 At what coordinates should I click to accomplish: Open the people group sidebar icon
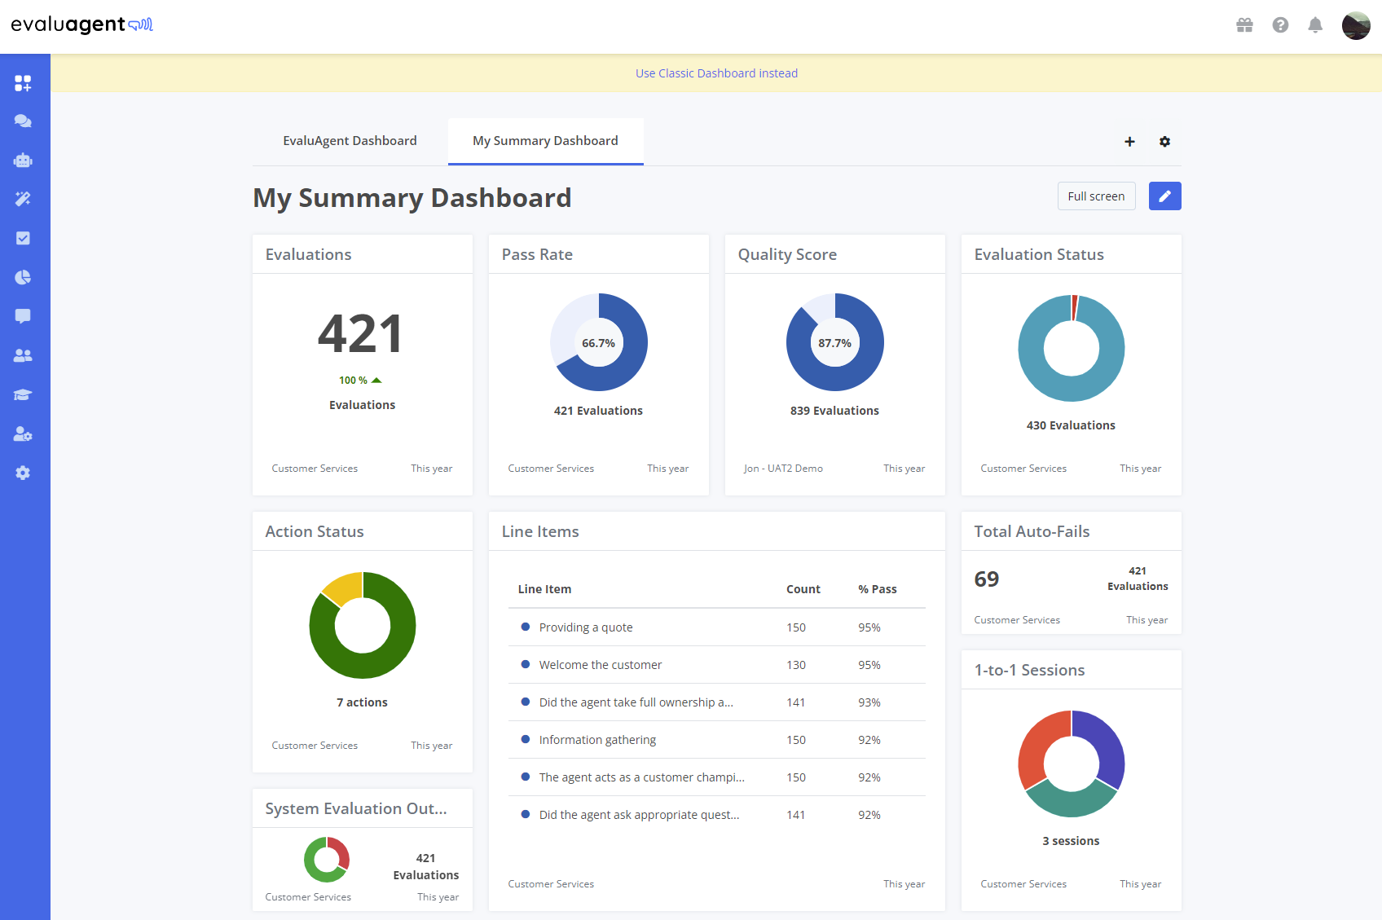point(23,355)
